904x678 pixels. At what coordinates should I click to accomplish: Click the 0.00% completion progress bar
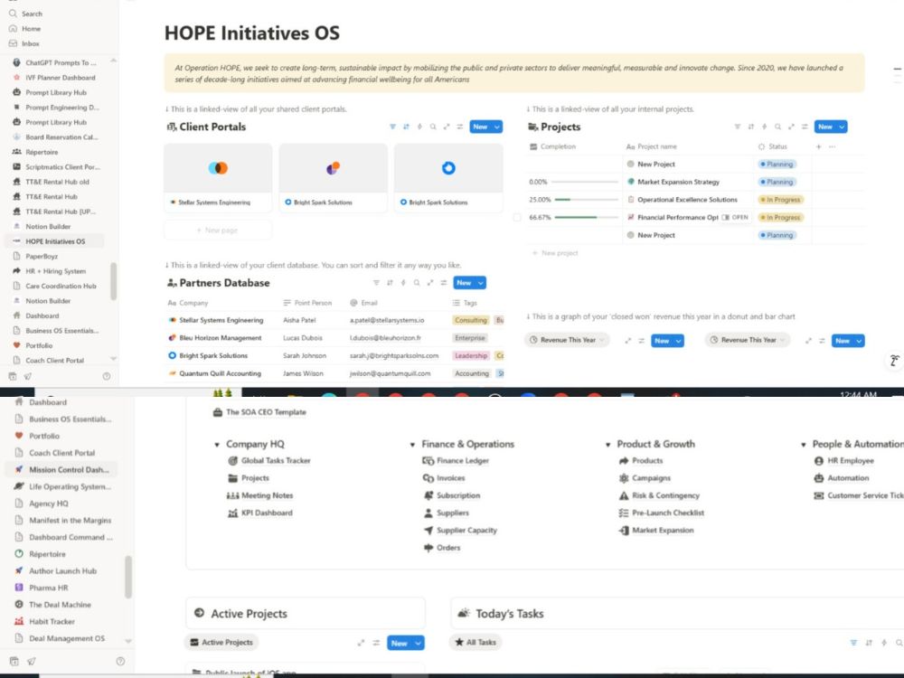(x=584, y=182)
